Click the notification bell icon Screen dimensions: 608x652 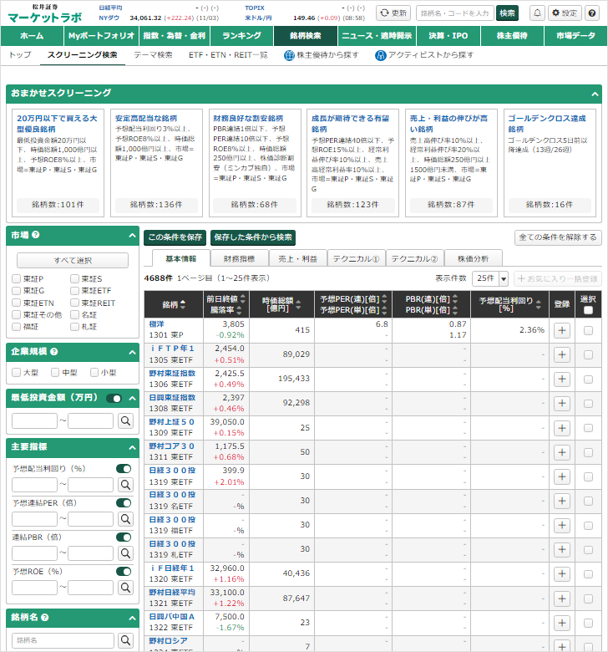[537, 13]
